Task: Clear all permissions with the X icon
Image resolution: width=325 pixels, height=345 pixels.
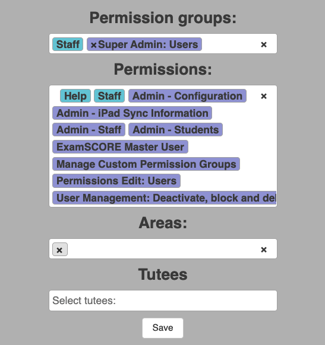Action: pyautogui.click(x=263, y=96)
